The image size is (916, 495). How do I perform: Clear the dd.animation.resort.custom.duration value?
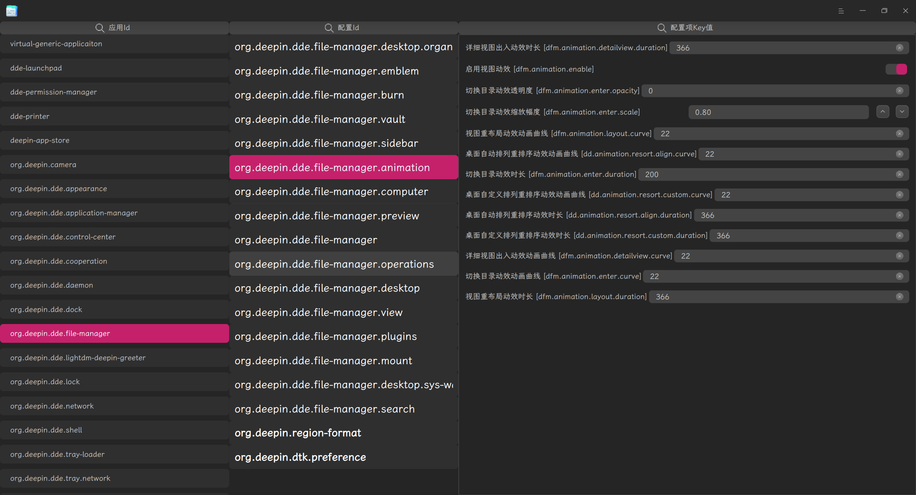900,236
